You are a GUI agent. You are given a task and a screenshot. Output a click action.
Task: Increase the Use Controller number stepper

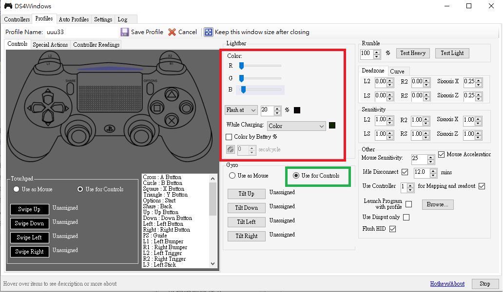click(410, 185)
